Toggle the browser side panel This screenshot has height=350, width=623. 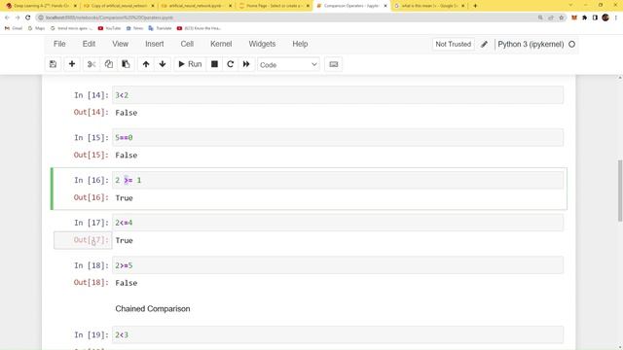click(x=595, y=17)
